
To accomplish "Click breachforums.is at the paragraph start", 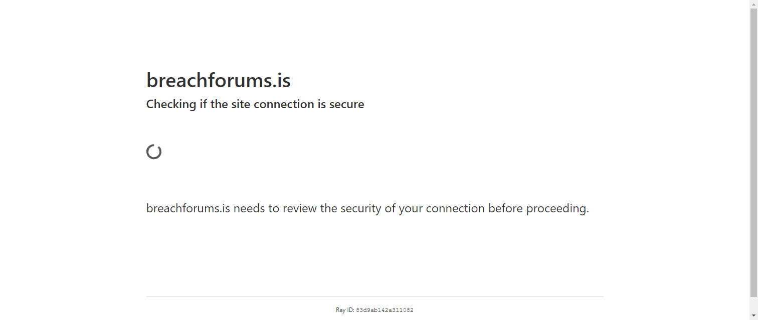I will 188,208.
